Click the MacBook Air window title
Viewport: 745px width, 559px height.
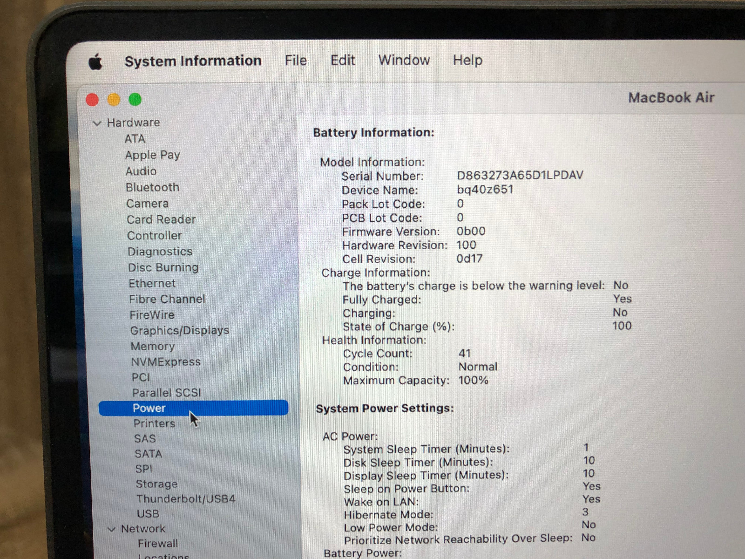pos(671,97)
